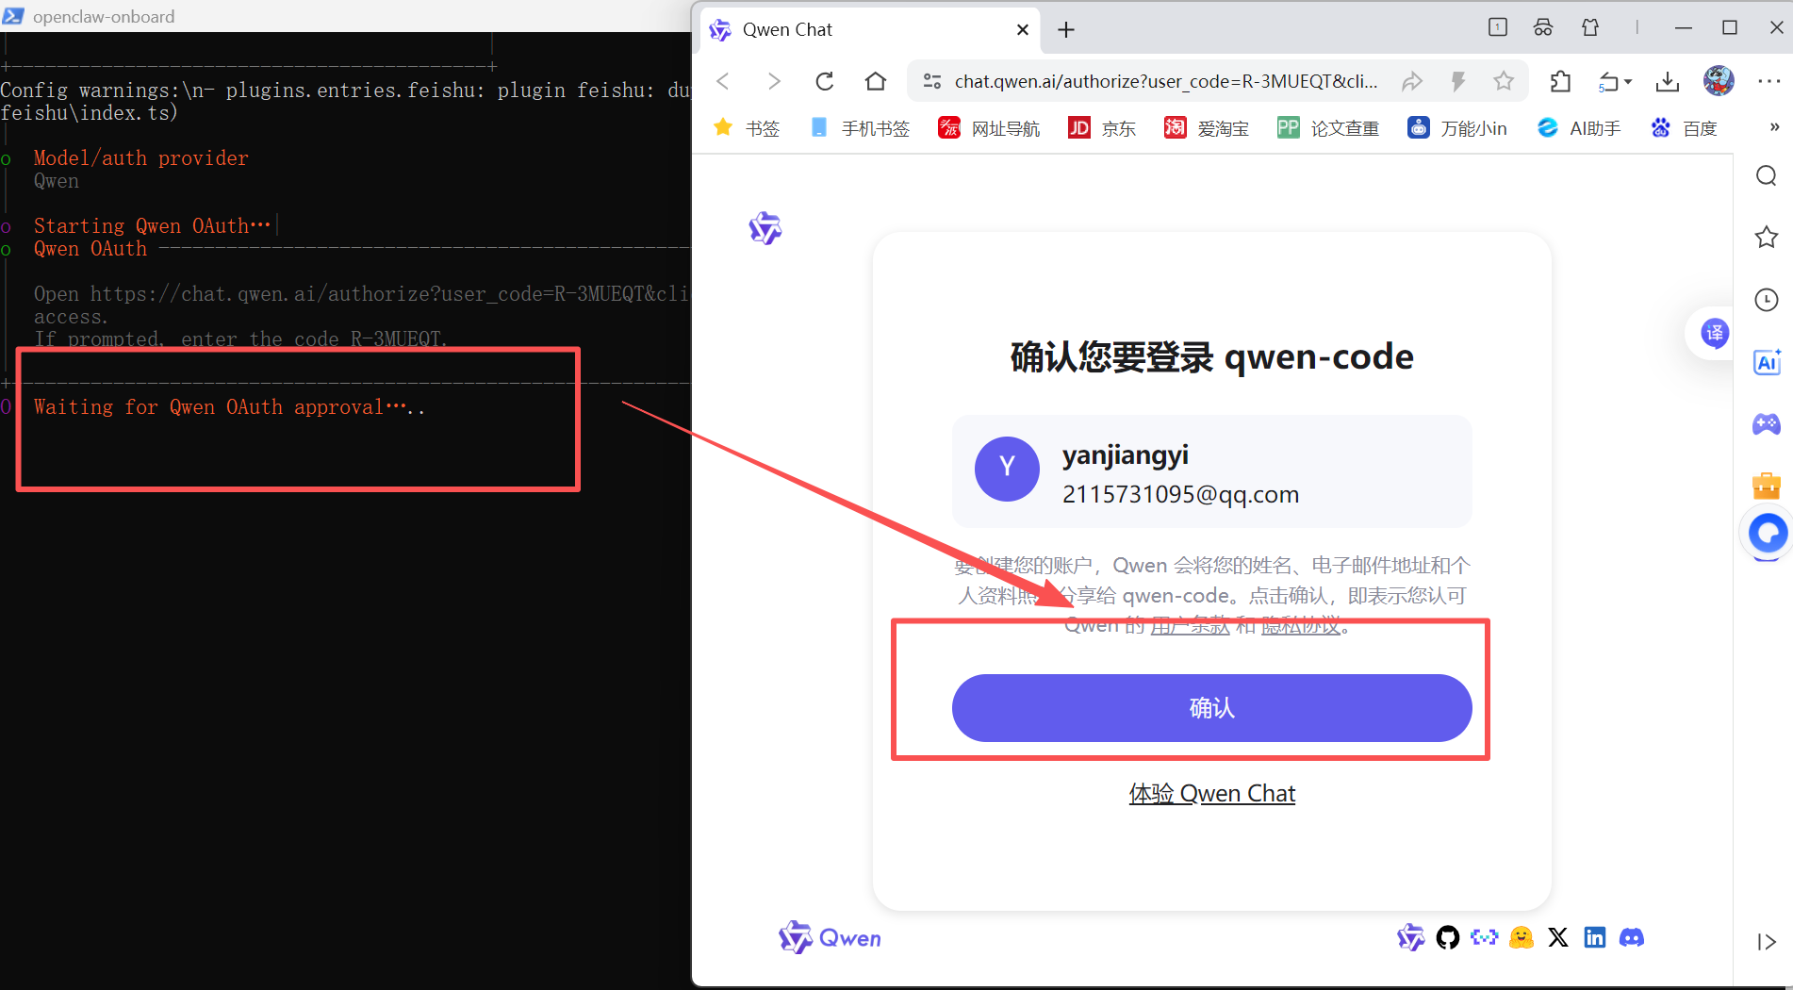
Task: Click the address bar URL field
Action: 1166,82
